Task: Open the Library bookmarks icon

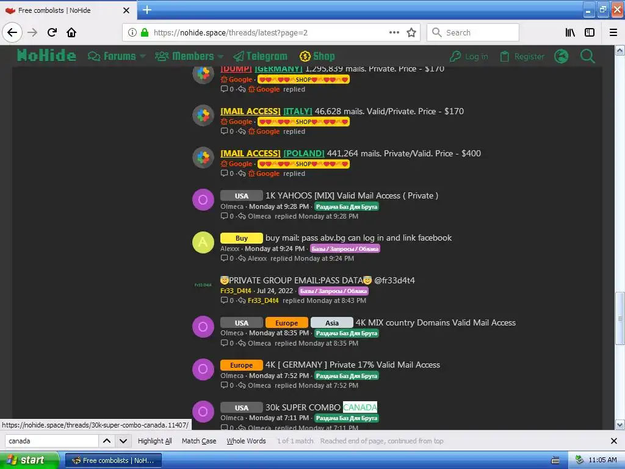Action: click(570, 32)
